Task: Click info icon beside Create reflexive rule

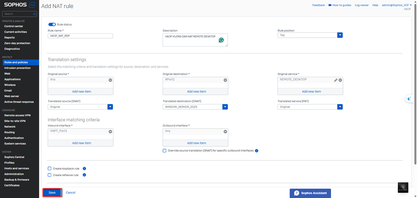Action: (84, 175)
